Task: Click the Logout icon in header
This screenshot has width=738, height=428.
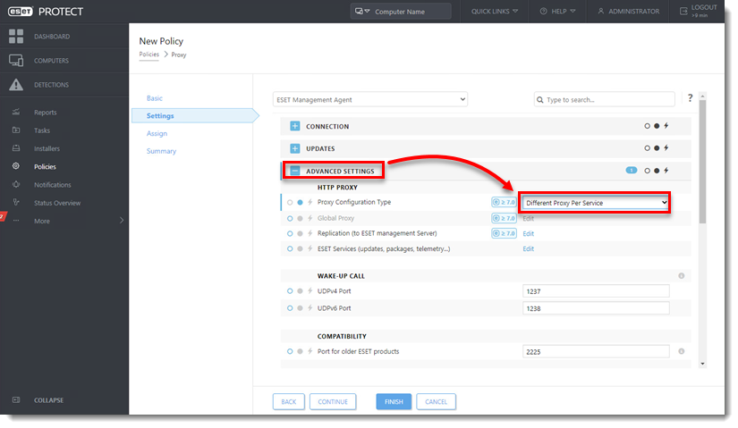Action: coord(683,11)
